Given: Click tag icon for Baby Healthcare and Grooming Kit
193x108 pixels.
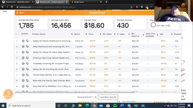Looking at the screenshot, I should [x=27, y=46].
